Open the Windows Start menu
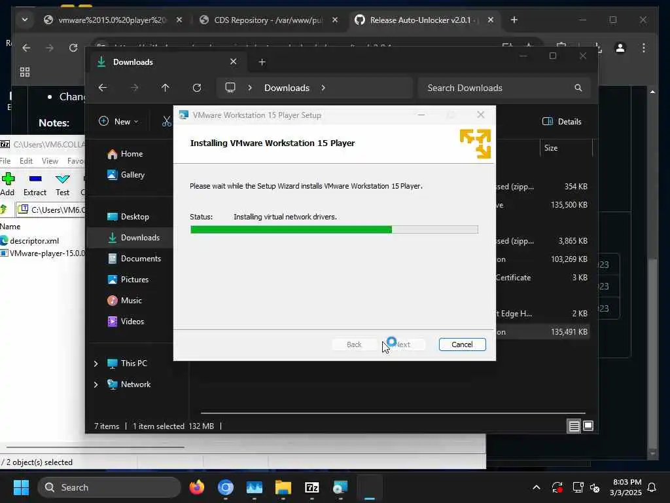Screen dimensions: 670x503 click(21, 487)
